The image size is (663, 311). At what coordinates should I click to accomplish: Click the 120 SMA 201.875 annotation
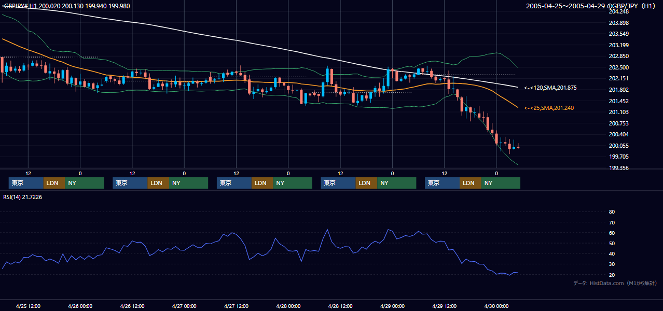pos(550,88)
